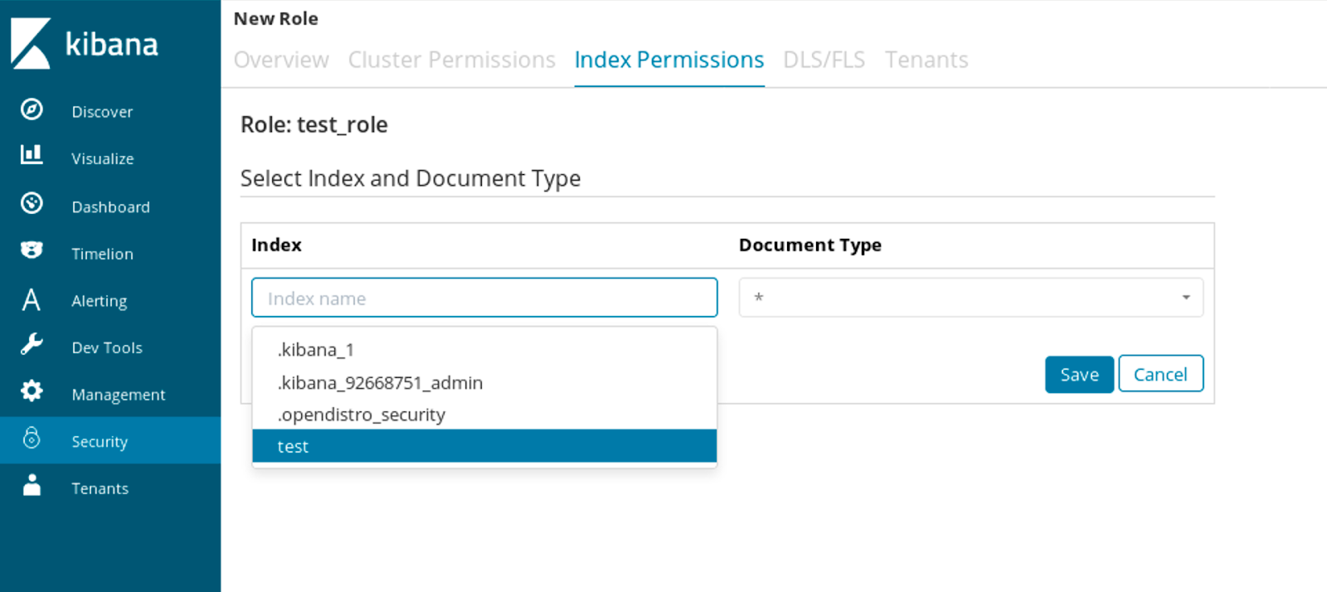
Task: Open Management via gear icon
Action: (32, 391)
